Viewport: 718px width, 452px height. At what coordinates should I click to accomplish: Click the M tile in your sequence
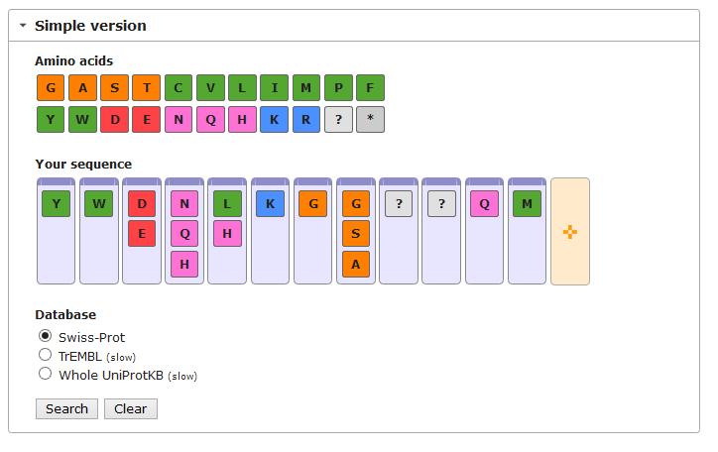[527, 204]
